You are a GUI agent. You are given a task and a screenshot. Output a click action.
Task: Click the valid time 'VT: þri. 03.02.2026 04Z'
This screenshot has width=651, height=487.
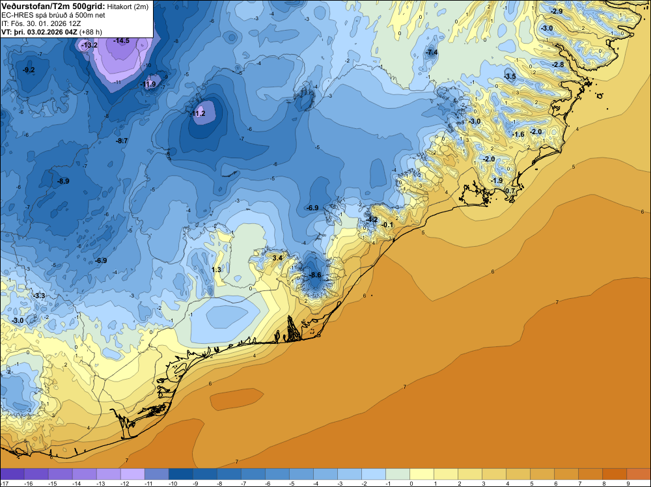[x=40, y=32]
